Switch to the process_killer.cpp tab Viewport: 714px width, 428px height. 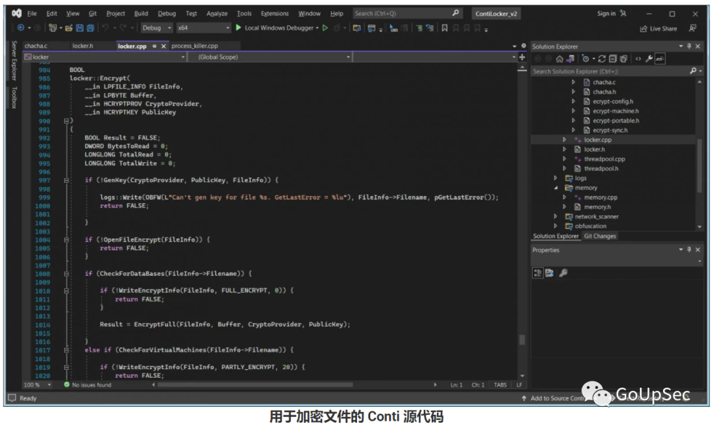click(x=195, y=46)
